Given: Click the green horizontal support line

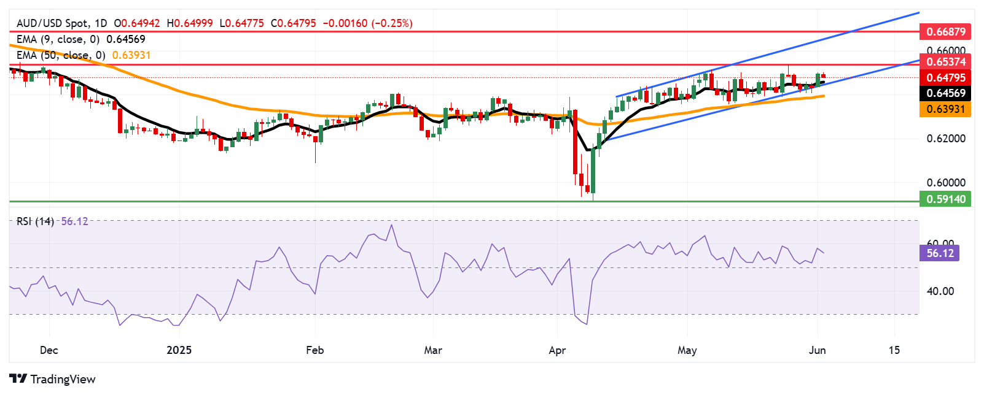Looking at the screenshot, I should [430, 201].
